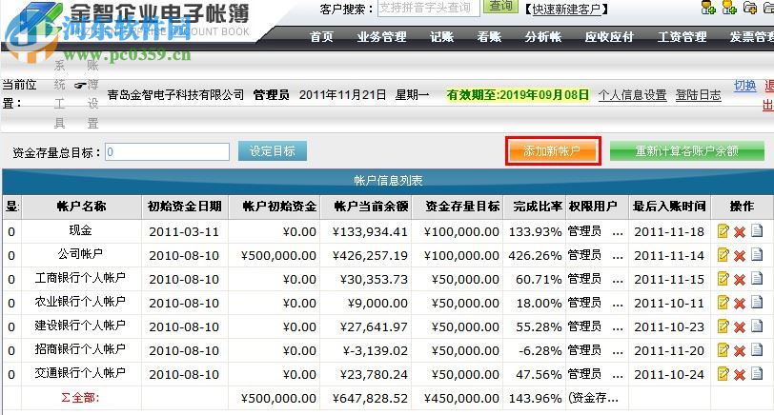This screenshot has height=415, width=774.
Task: Open the 应收应付 menu
Action: (x=609, y=37)
